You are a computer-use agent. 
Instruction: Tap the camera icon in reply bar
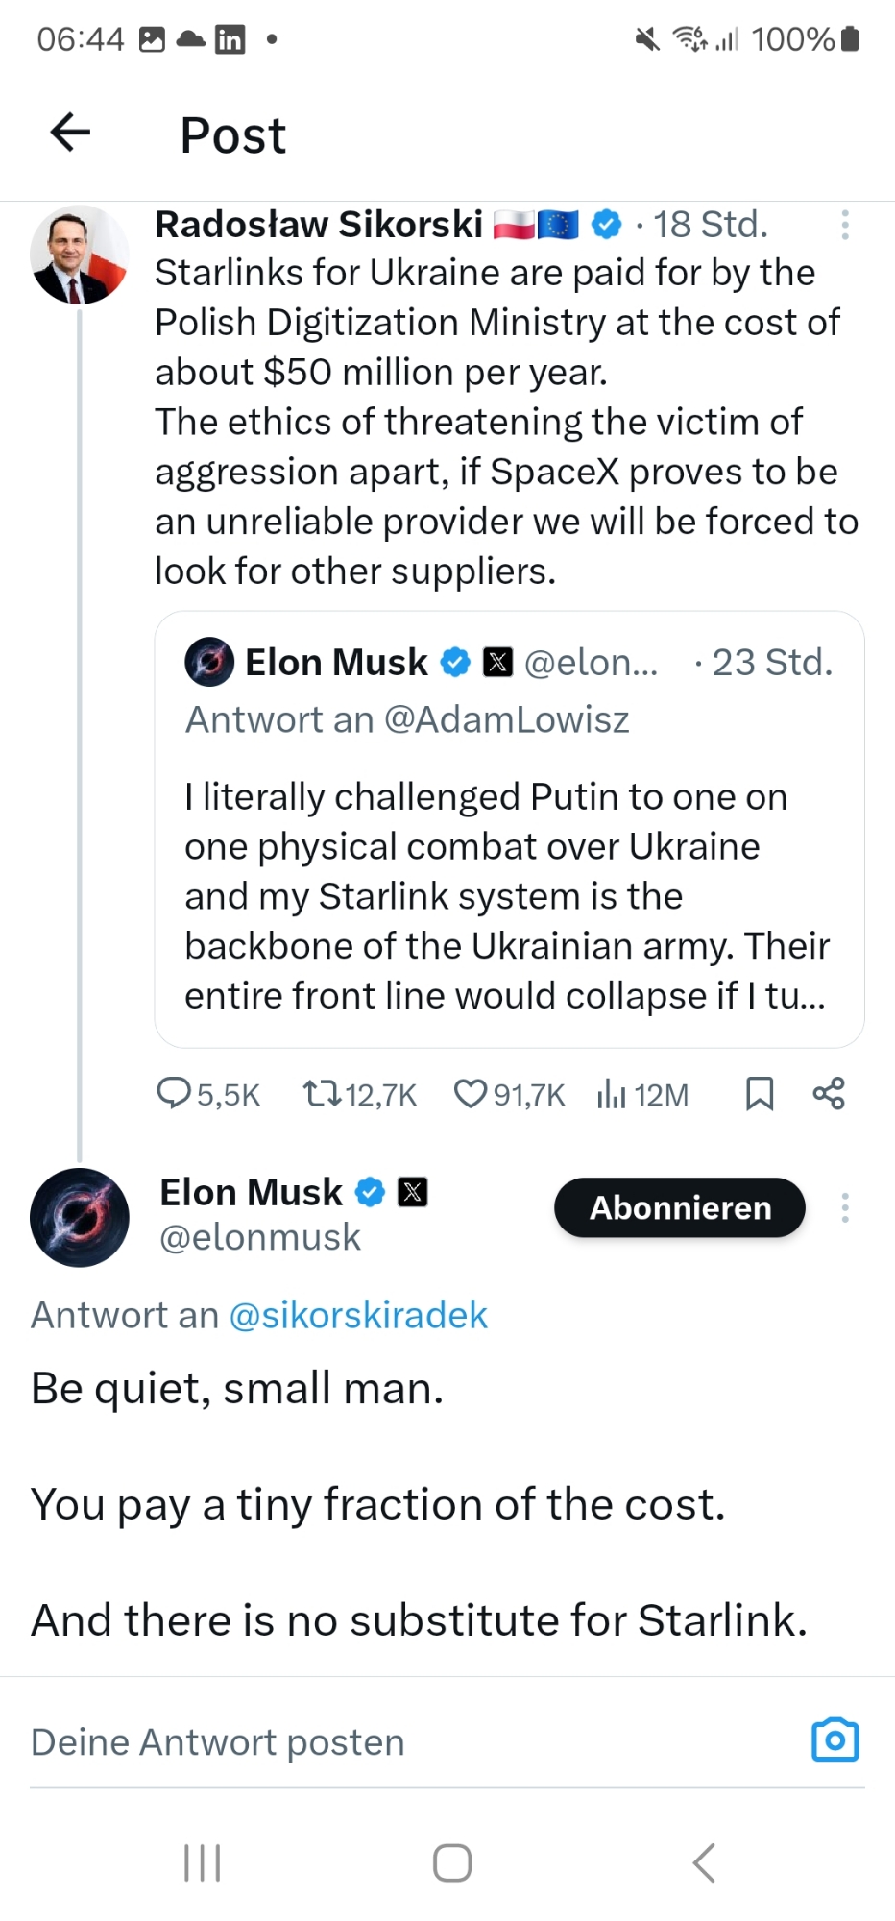pyautogui.click(x=835, y=1739)
